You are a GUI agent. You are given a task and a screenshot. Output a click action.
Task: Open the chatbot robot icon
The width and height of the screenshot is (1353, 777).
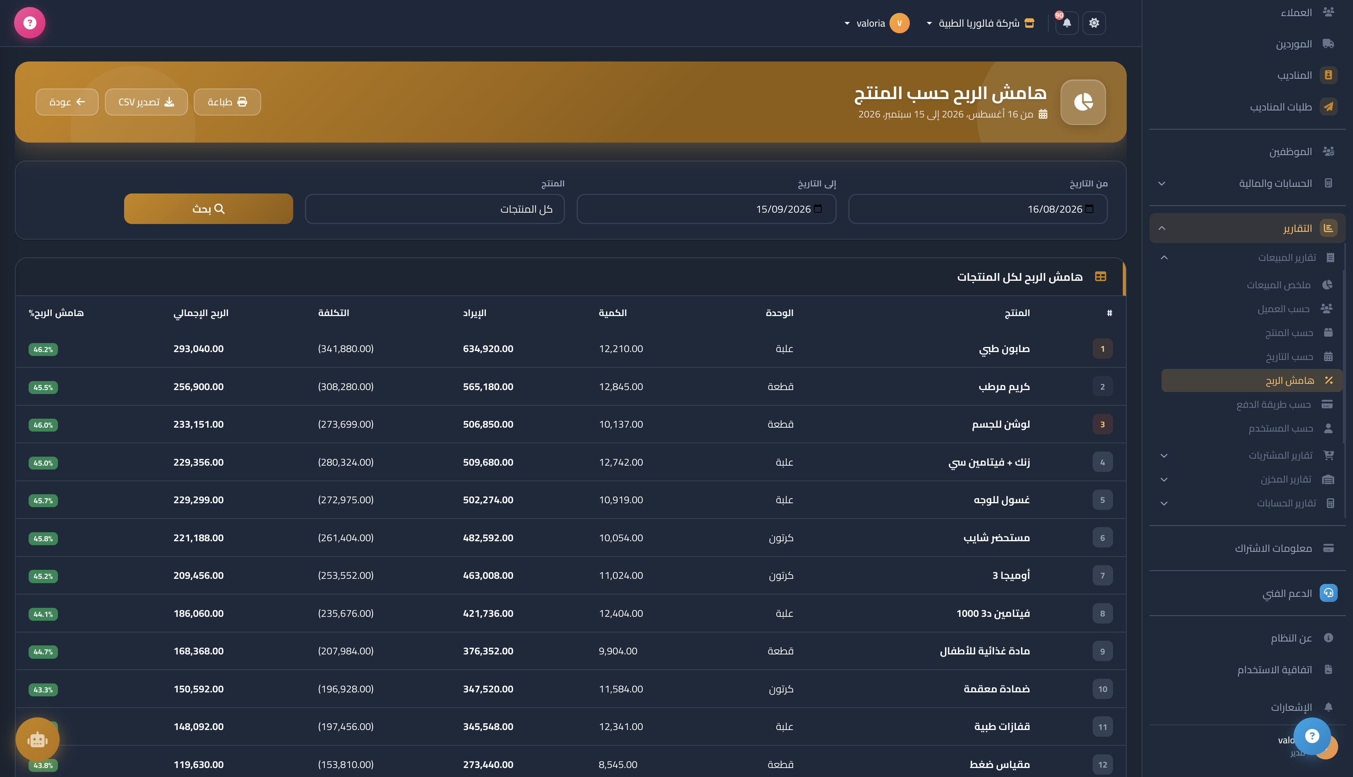(x=37, y=740)
